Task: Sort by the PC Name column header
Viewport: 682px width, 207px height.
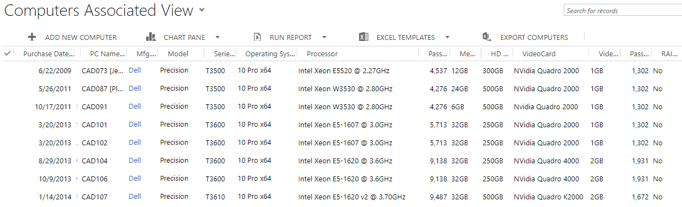Action: (108, 54)
